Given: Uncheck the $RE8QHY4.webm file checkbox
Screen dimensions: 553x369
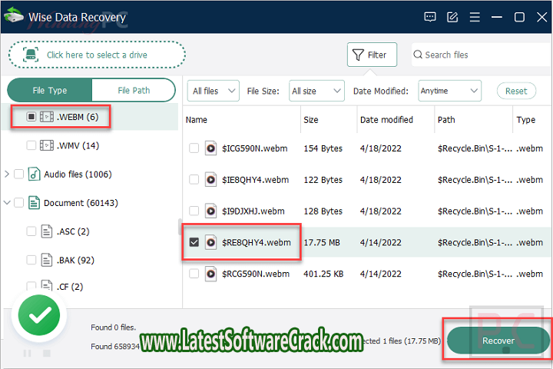Looking at the screenshot, I should (x=194, y=242).
